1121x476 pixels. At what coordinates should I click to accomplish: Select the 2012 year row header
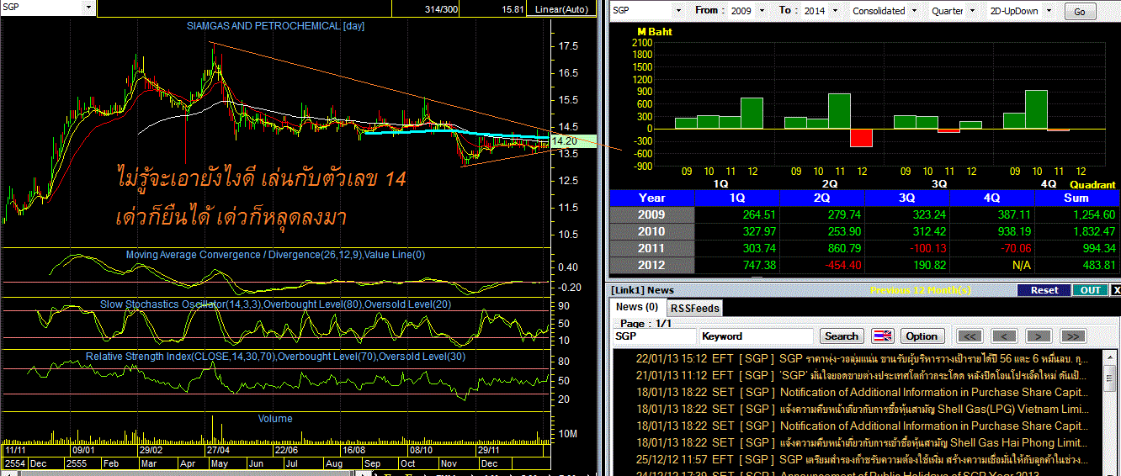pos(652,265)
